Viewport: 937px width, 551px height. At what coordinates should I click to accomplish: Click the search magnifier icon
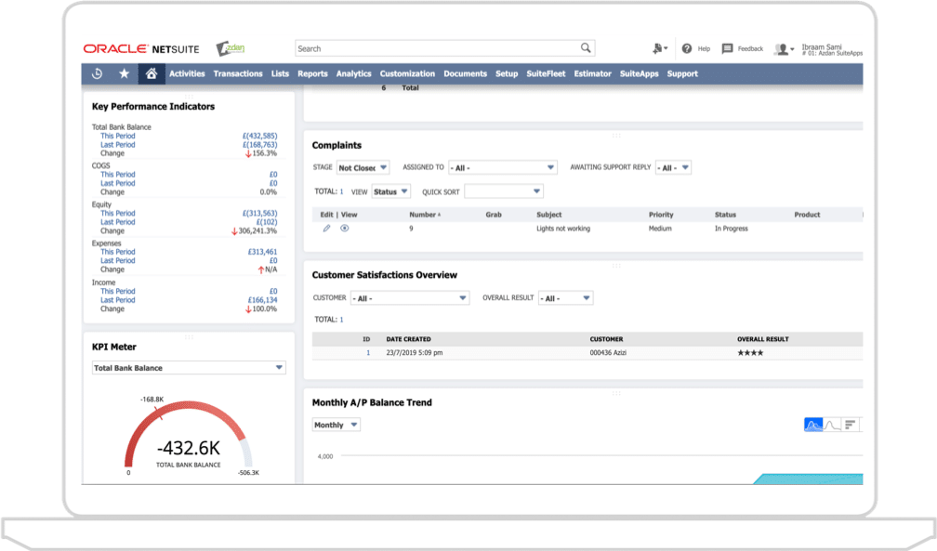[586, 47]
